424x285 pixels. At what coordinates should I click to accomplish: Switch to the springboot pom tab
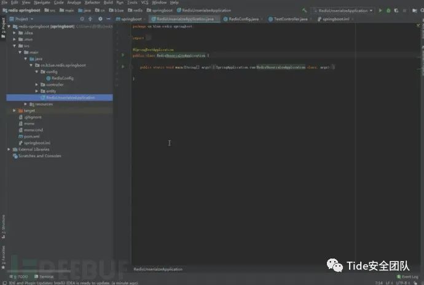click(x=130, y=19)
